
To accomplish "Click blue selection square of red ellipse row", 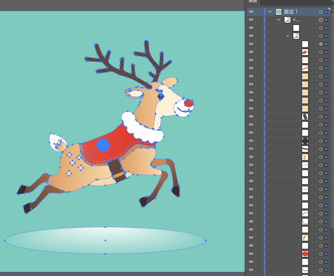I will 326,254.
